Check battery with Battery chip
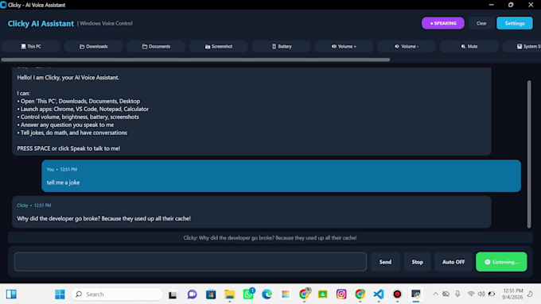541x304 pixels. click(282, 47)
